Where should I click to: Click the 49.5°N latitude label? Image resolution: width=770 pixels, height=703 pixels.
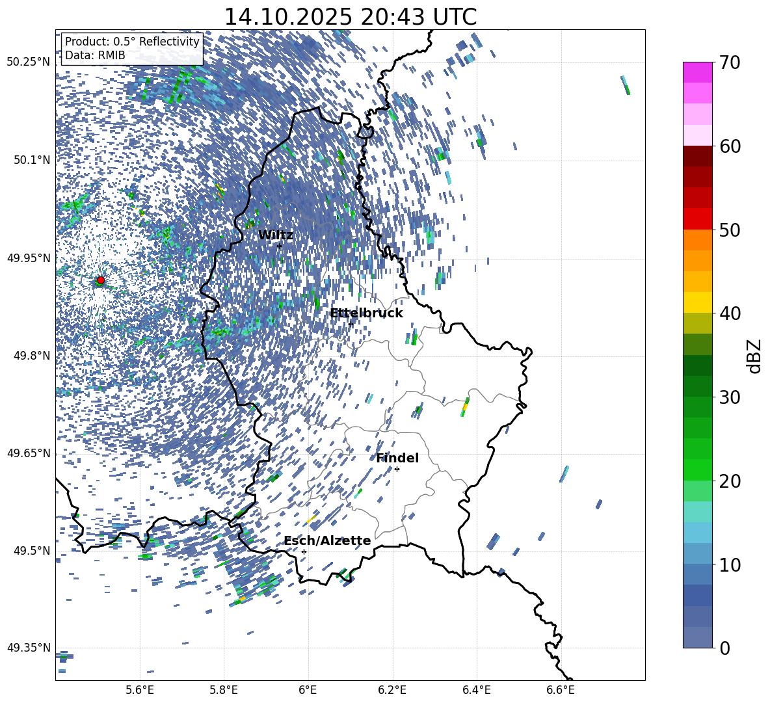point(32,550)
